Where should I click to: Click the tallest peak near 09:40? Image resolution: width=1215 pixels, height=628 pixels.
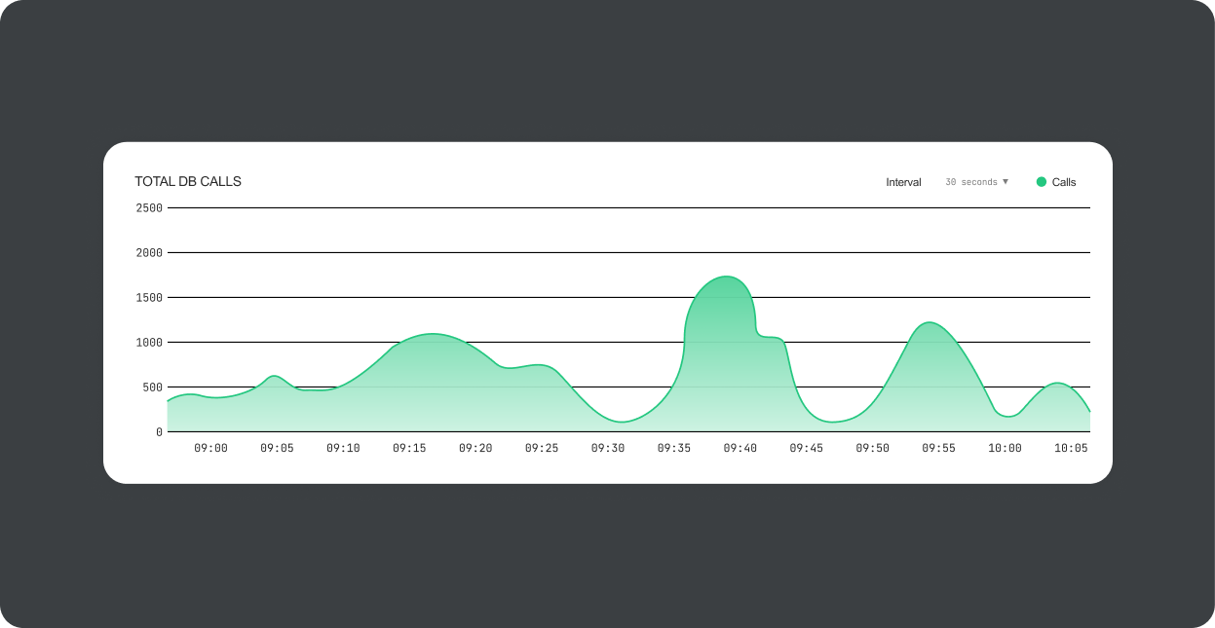click(x=726, y=279)
